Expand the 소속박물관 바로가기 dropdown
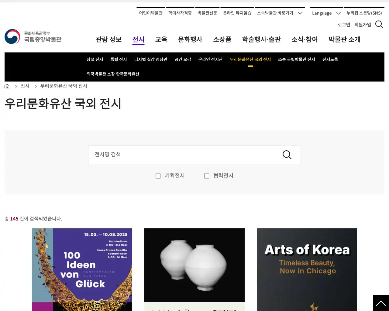The image size is (389, 311). point(280,13)
